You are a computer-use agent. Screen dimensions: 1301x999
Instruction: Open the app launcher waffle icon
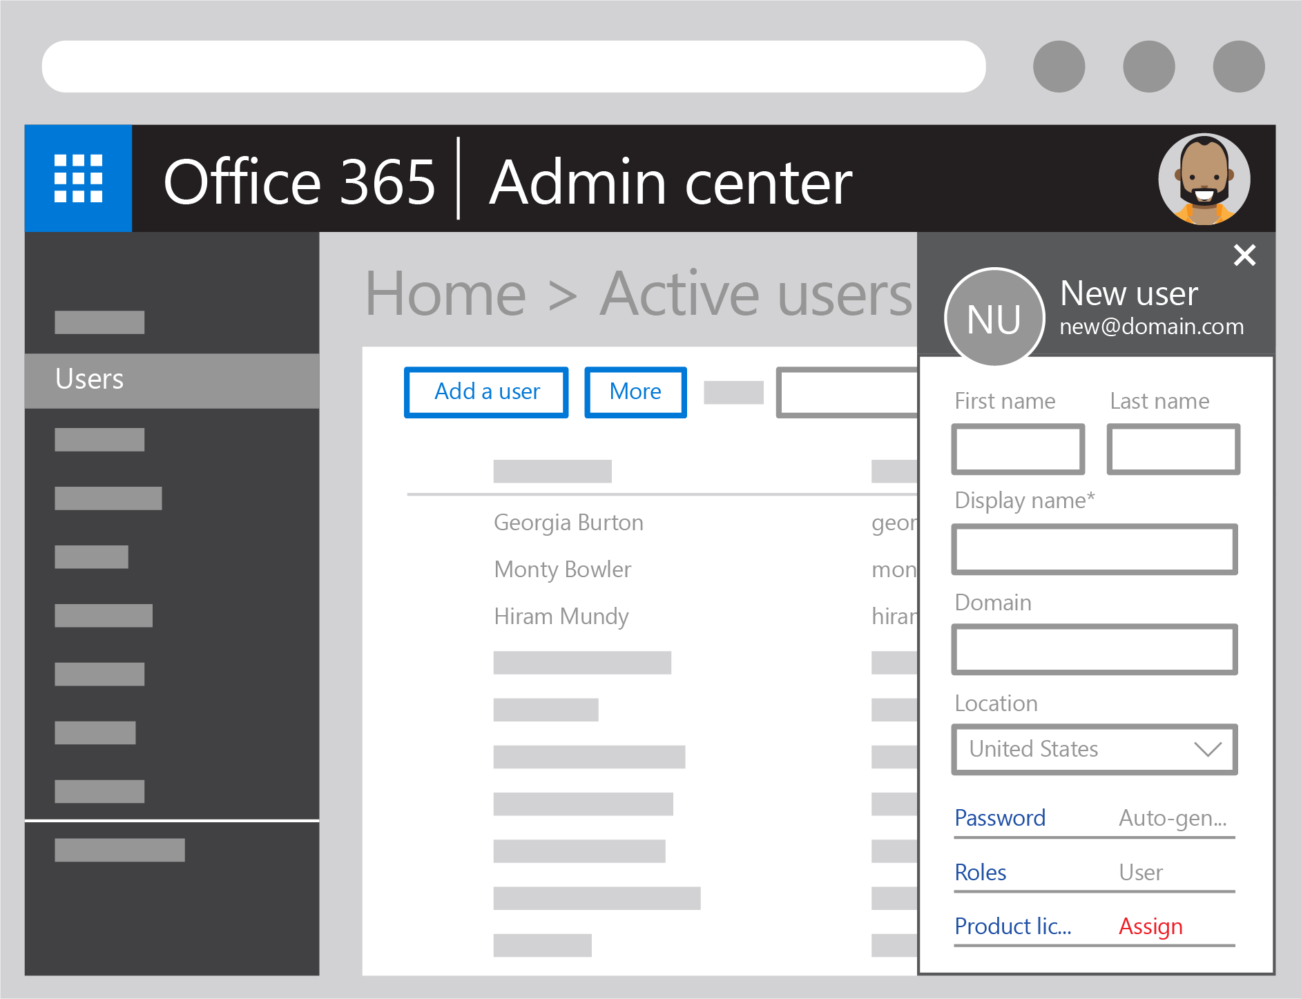(78, 178)
